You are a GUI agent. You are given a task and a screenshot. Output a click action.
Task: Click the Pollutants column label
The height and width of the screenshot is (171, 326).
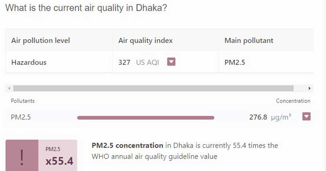pos(23,101)
